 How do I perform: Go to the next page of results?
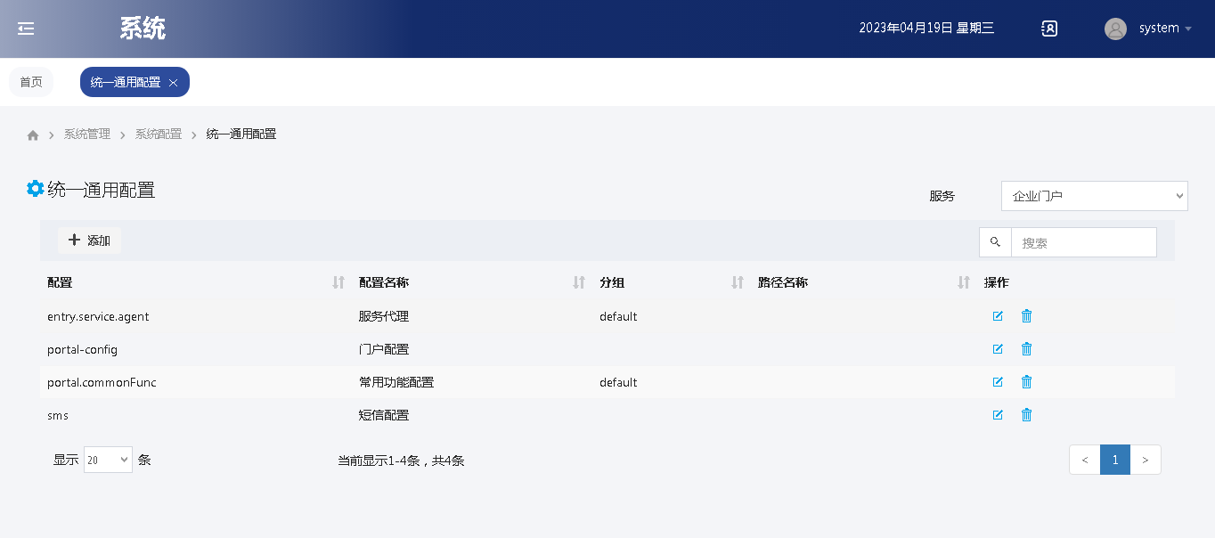[x=1145, y=460]
